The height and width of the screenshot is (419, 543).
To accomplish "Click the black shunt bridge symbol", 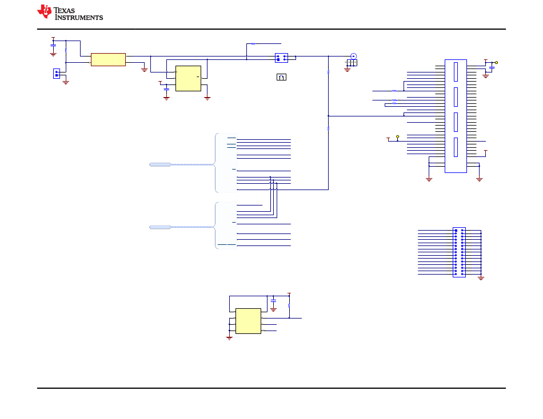I will (281, 77).
